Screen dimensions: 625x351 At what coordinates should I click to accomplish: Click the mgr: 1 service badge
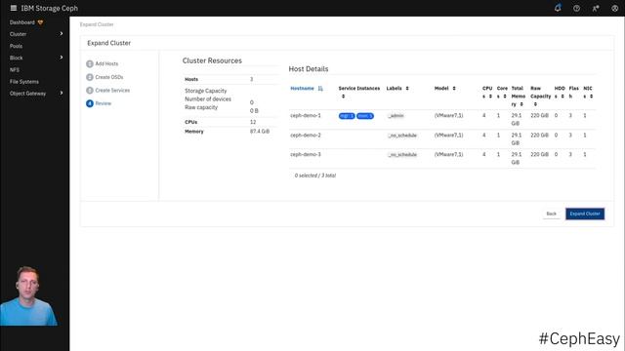(347, 116)
